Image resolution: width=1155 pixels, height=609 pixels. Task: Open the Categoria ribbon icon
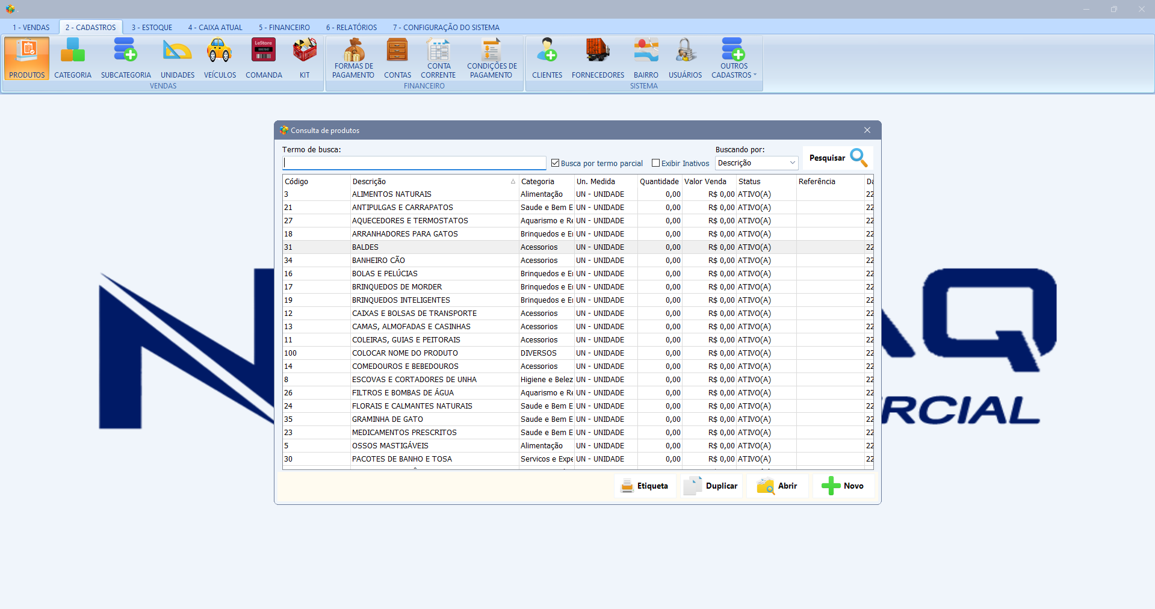click(x=73, y=58)
